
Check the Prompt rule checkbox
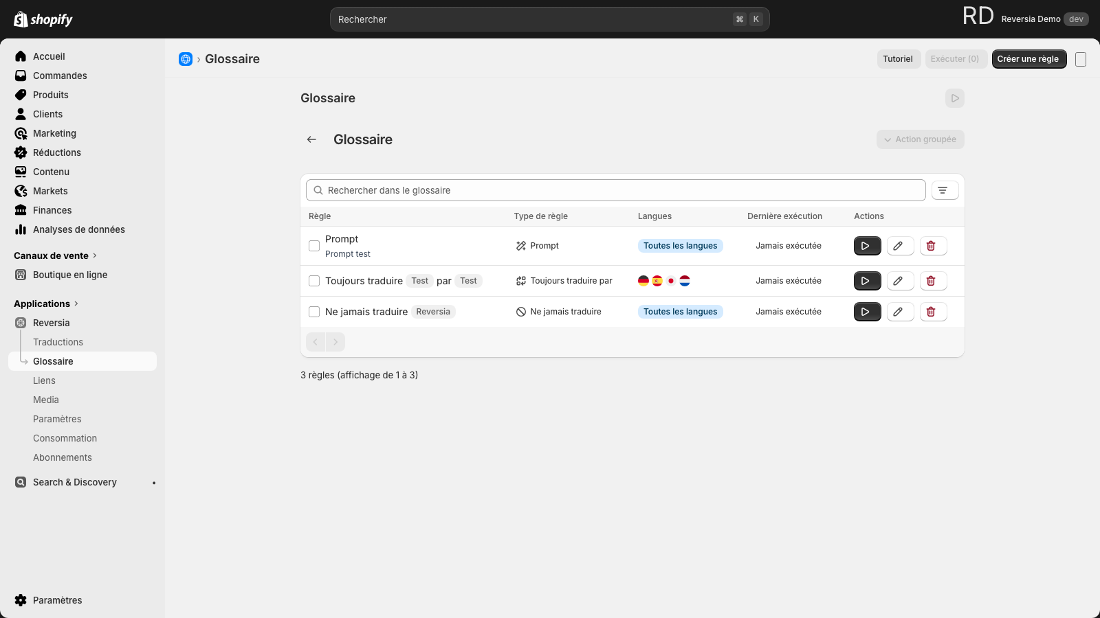coord(314,246)
